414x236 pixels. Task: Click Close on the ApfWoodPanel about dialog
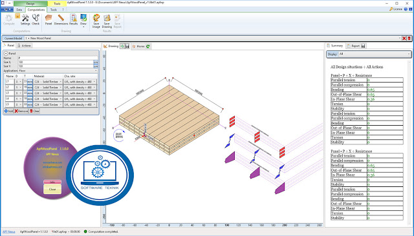pyautogui.click(x=52, y=189)
